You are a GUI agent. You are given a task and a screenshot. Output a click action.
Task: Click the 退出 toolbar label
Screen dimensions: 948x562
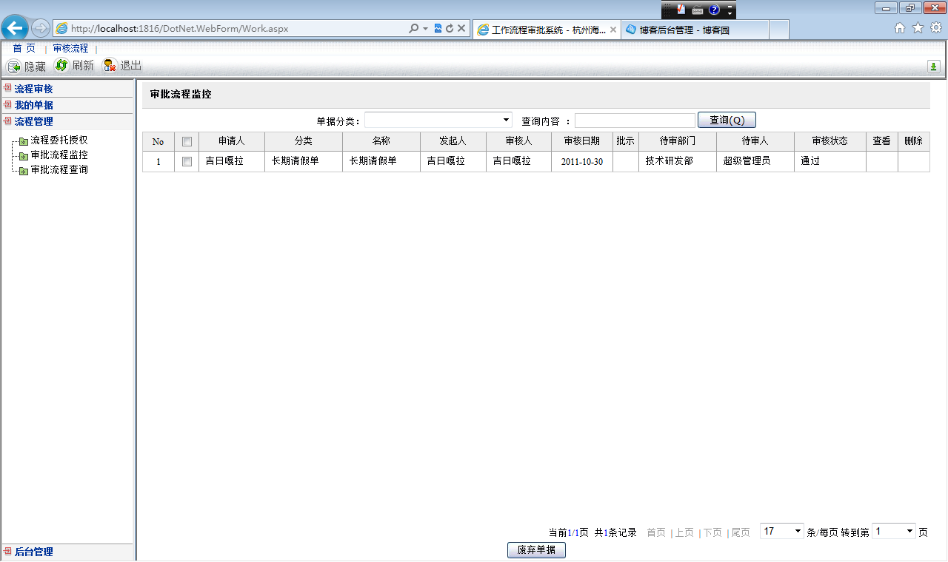(131, 66)
